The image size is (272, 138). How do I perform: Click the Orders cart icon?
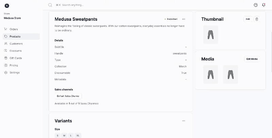click(6, 29)
